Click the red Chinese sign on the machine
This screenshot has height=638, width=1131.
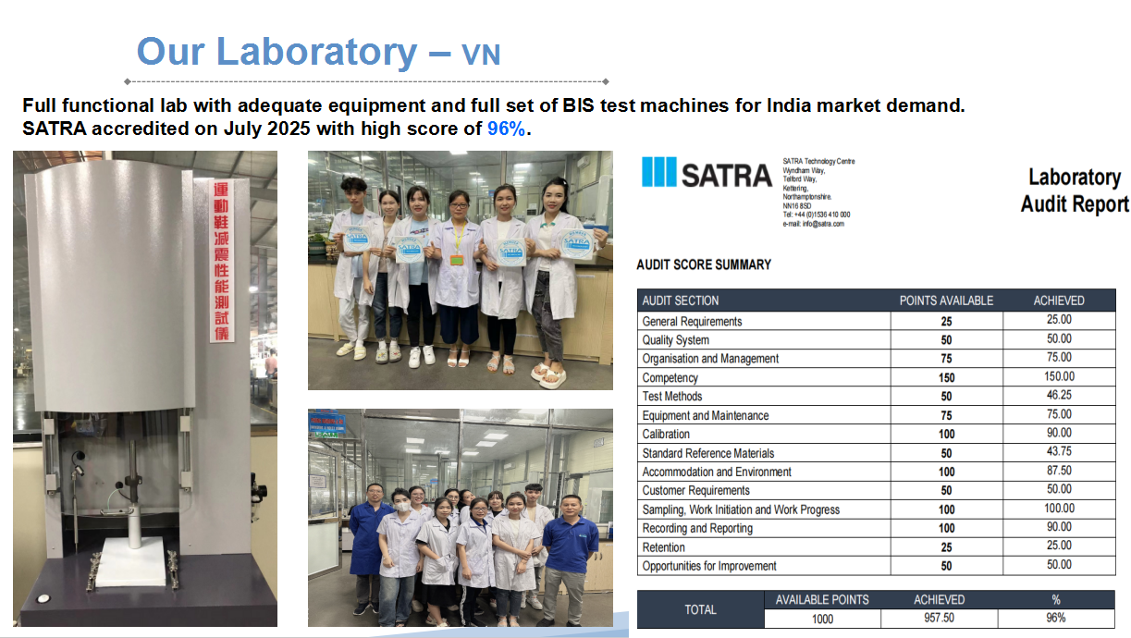click(x=220, y=261)
